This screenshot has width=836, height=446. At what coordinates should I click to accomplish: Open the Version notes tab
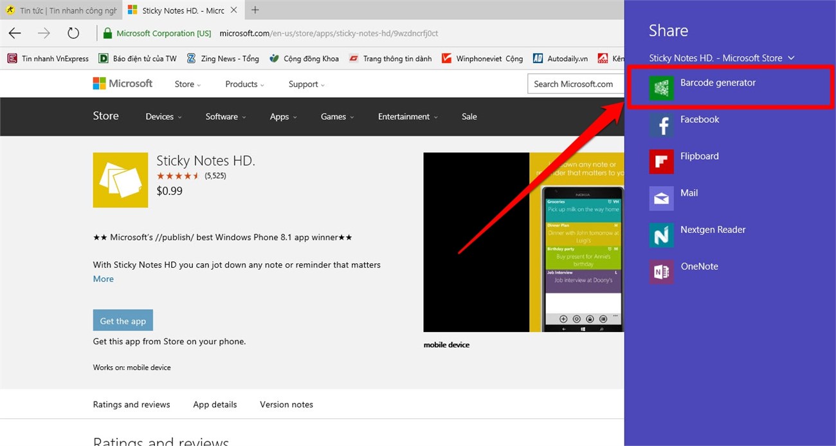pos(286,404)
